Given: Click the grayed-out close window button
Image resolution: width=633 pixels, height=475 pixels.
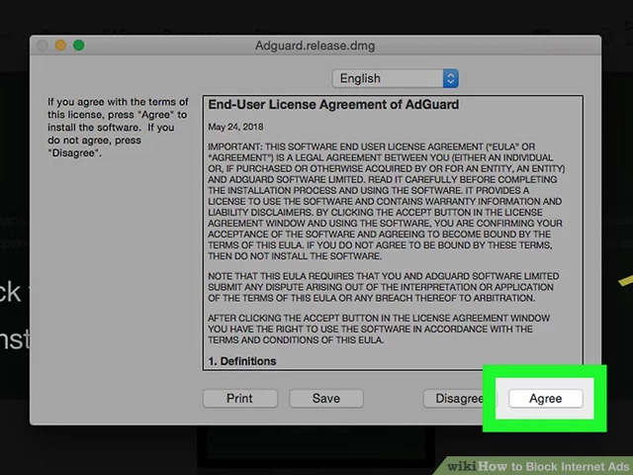Looking at the screenshot, I should 43,46.
